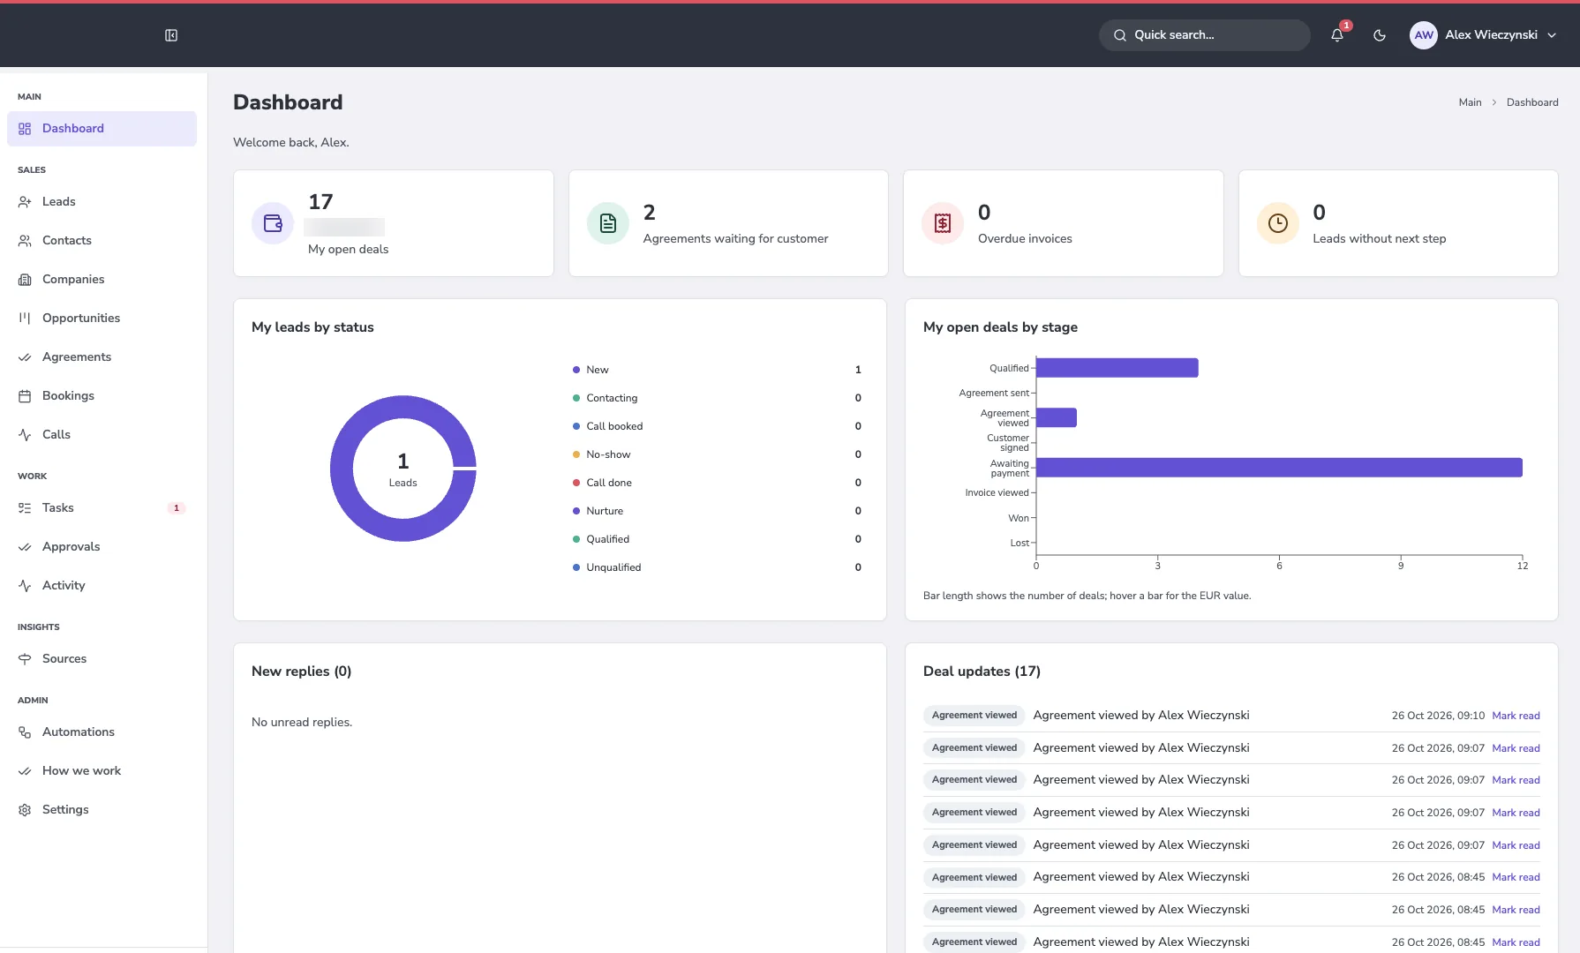The width and height of the screenshot is (1580, 953).
Task: Mark read the 26 Oct 2026, 09:10 update
Action: [1516, 716]
